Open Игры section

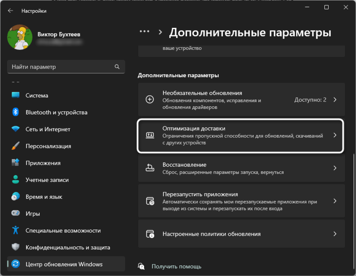point(66,213)
